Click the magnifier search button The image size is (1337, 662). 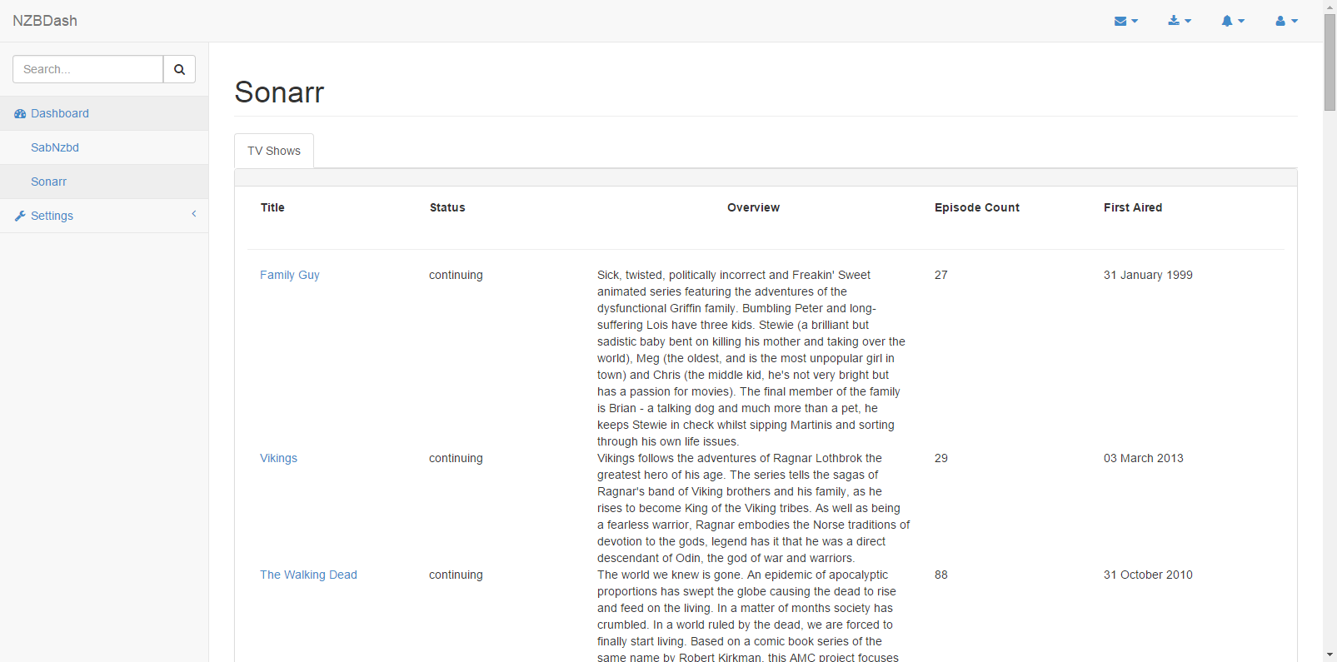point(179,69)
